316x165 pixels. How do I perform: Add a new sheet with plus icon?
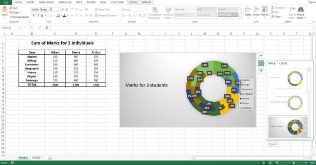50,158
